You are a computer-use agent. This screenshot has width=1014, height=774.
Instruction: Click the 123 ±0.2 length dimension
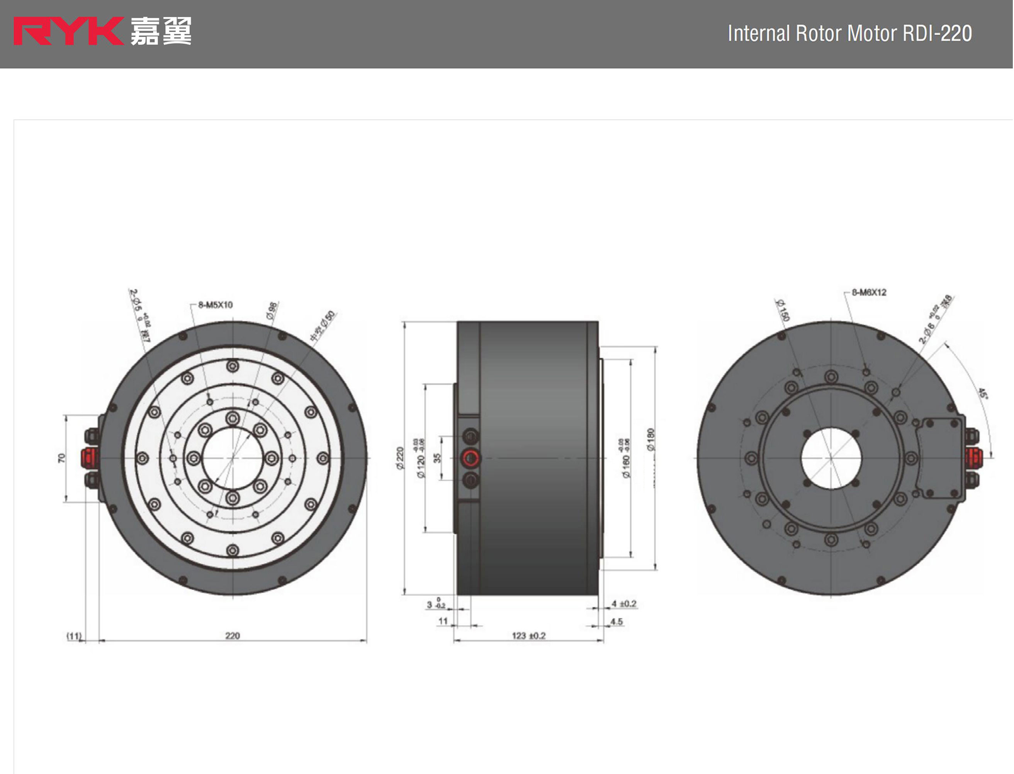pyautogui.click(x=529, y=636)
